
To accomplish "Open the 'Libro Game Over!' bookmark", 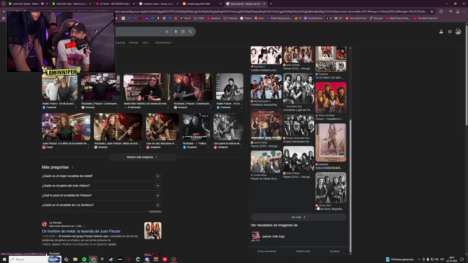I will pyautogui.click(x=355, y=18).
